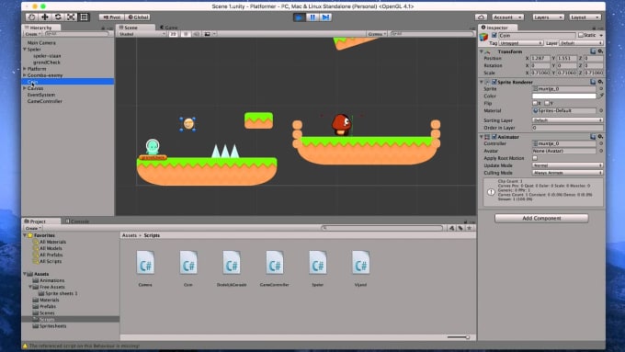Open Animator component gear menu
The height and width of the screenshot is (352, 625).
click(600, 137)
